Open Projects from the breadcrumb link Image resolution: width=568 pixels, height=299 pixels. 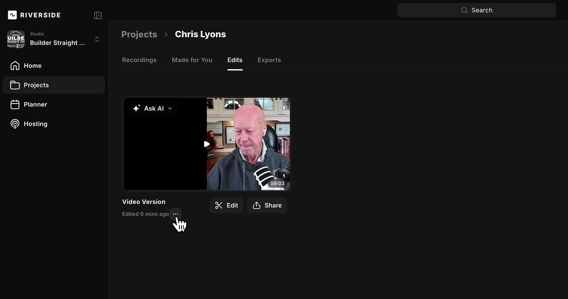coord(139,34)
